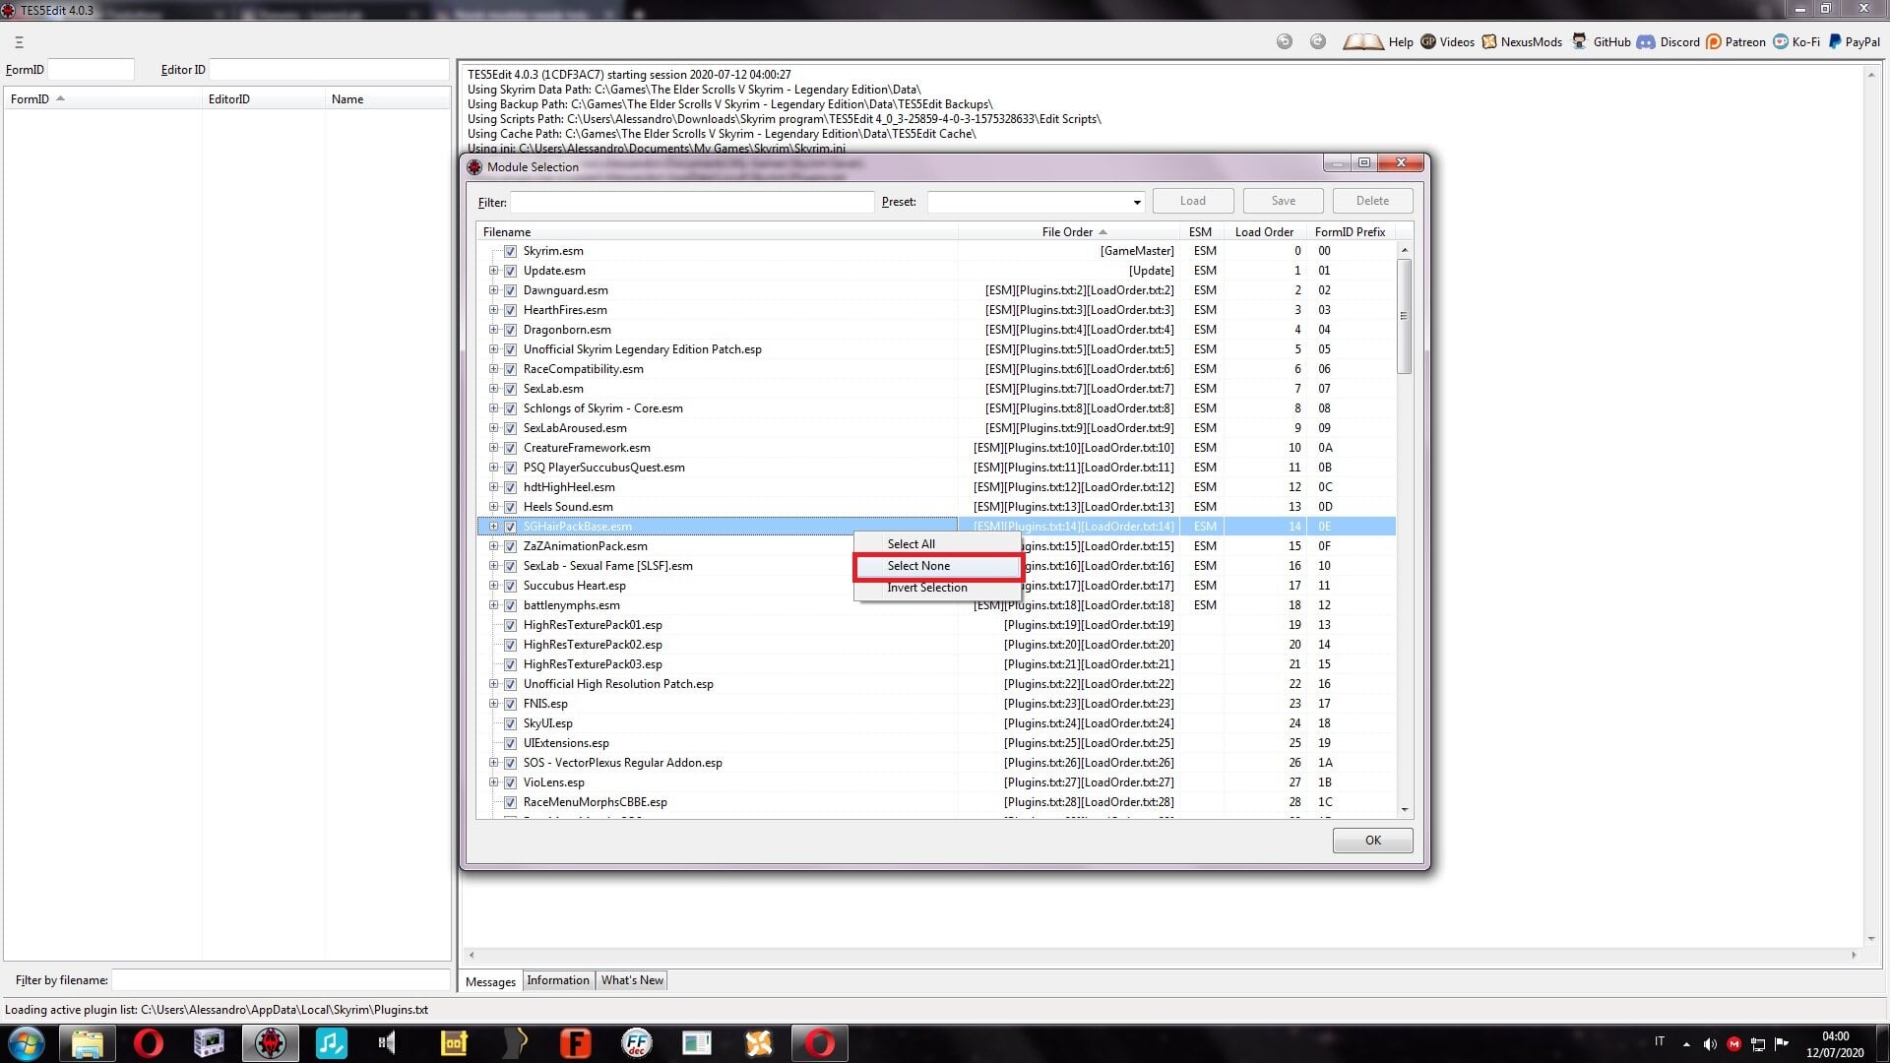1890x1063 pixels.
Task: Click the volume icon in system tray
Action: (1710, 1044)
